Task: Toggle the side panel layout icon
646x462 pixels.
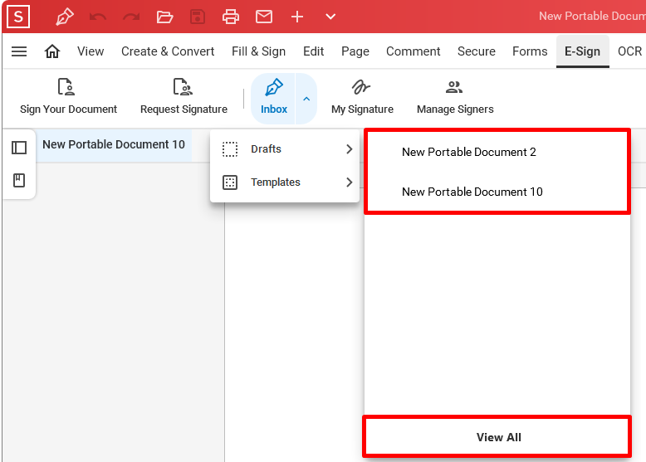Action: [19, 148]
